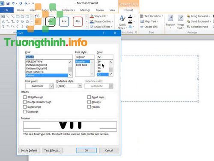Tick the Subscript checkbox
The image size is (214, 161).
(25, 112)
